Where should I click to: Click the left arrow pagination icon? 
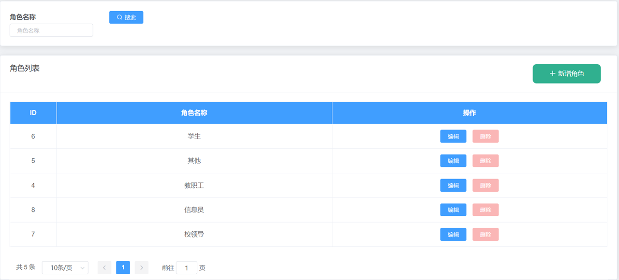pyautogui.click(x=104, y=267)
